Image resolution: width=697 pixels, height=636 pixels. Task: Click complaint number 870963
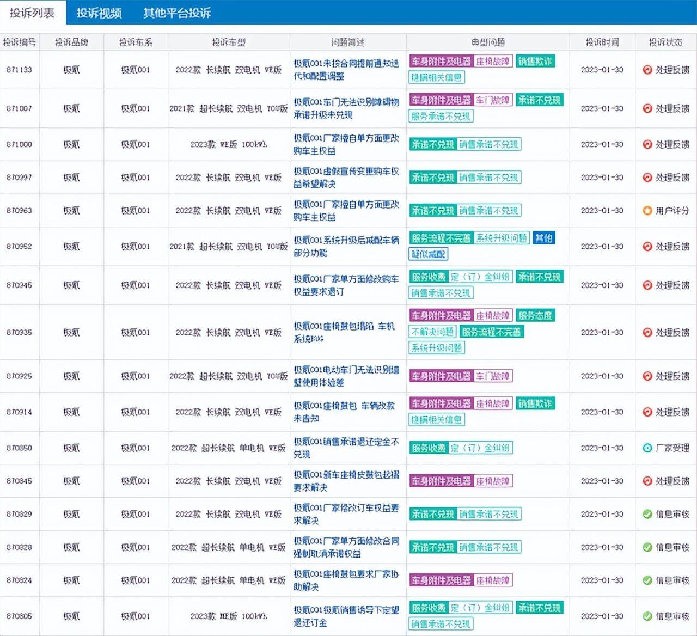(19, 211)
